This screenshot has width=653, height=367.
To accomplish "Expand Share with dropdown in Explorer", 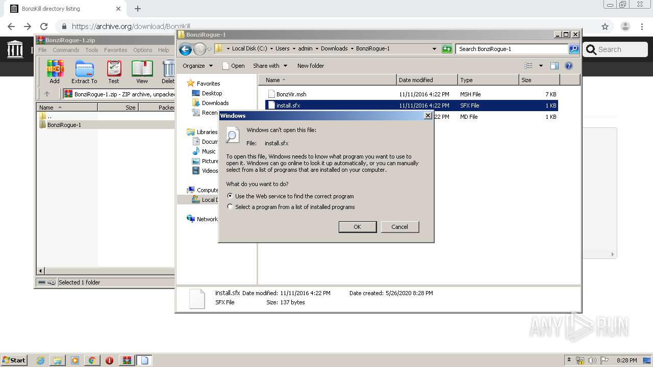I will click(270, 66).
